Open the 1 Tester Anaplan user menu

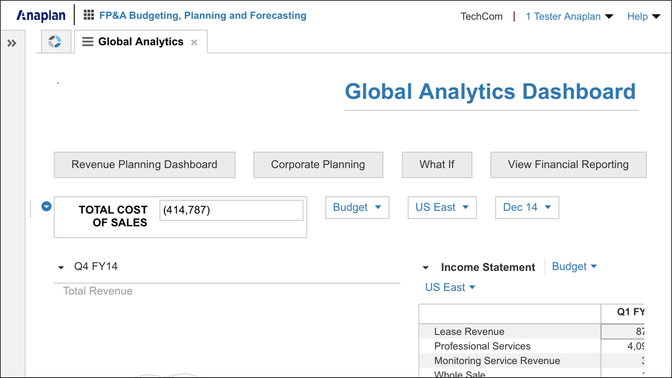pos(569,16)
